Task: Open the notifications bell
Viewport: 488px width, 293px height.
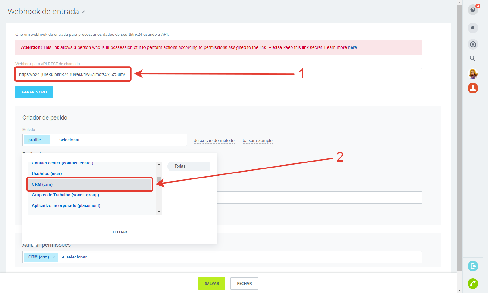Action: click(x=473, y=28)
